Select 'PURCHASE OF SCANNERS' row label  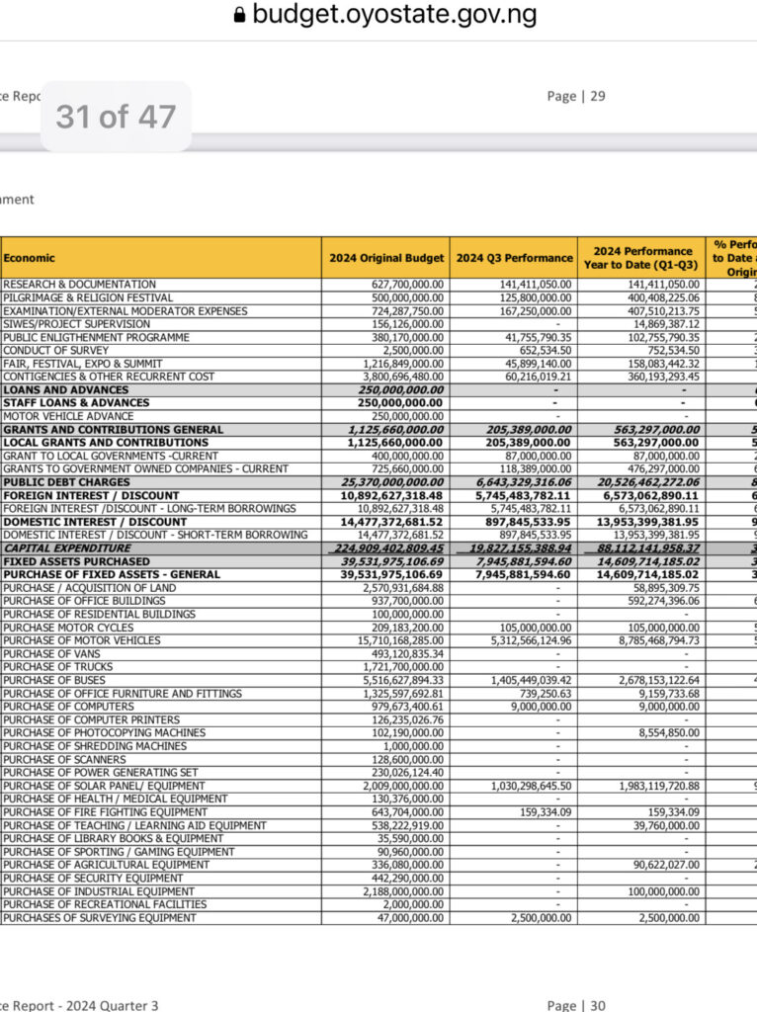click(64, 760)
